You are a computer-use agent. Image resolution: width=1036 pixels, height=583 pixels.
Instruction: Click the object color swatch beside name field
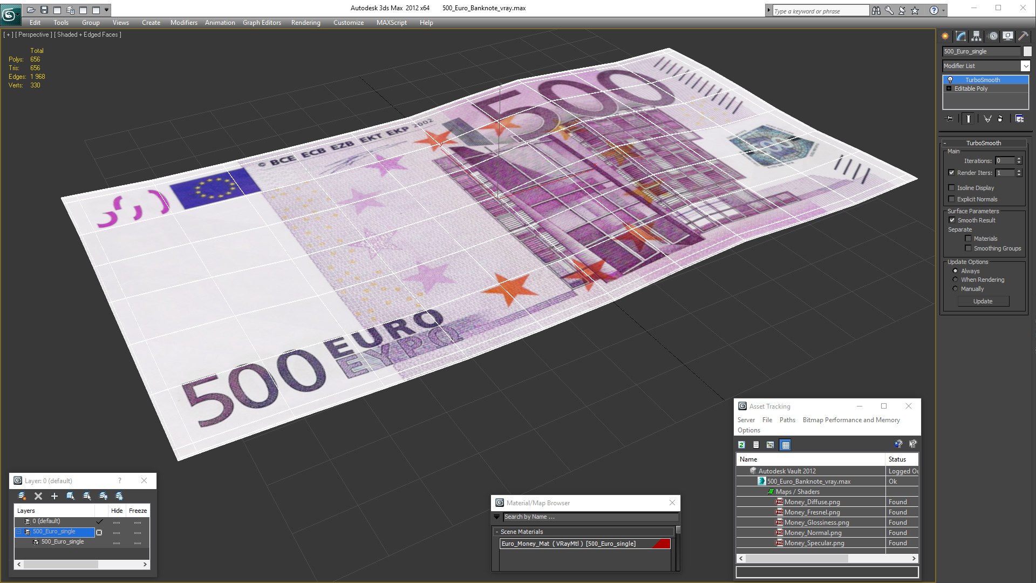pyautogui.click(x=1027, y=51)
